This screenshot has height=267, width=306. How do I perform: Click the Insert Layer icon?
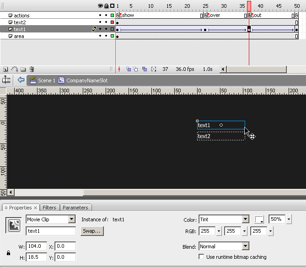[x=5, y=69]
